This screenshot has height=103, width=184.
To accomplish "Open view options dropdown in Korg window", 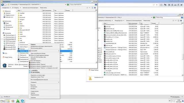I will click(x=176, y=21).
